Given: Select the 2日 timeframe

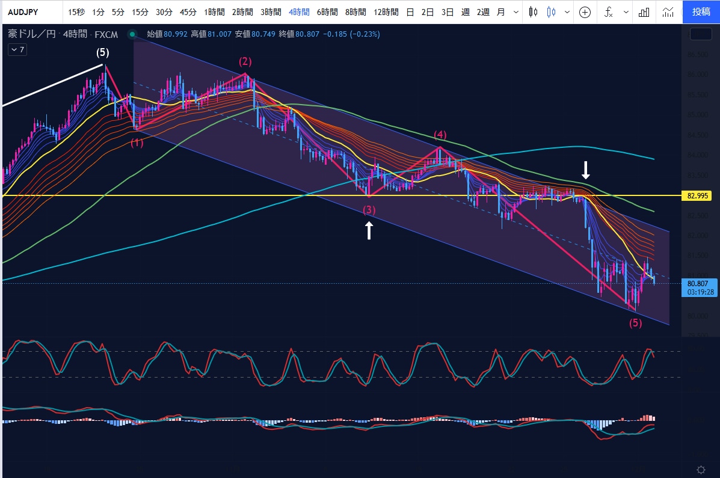Looking at the screenshot, I should (x=428, y=12).
